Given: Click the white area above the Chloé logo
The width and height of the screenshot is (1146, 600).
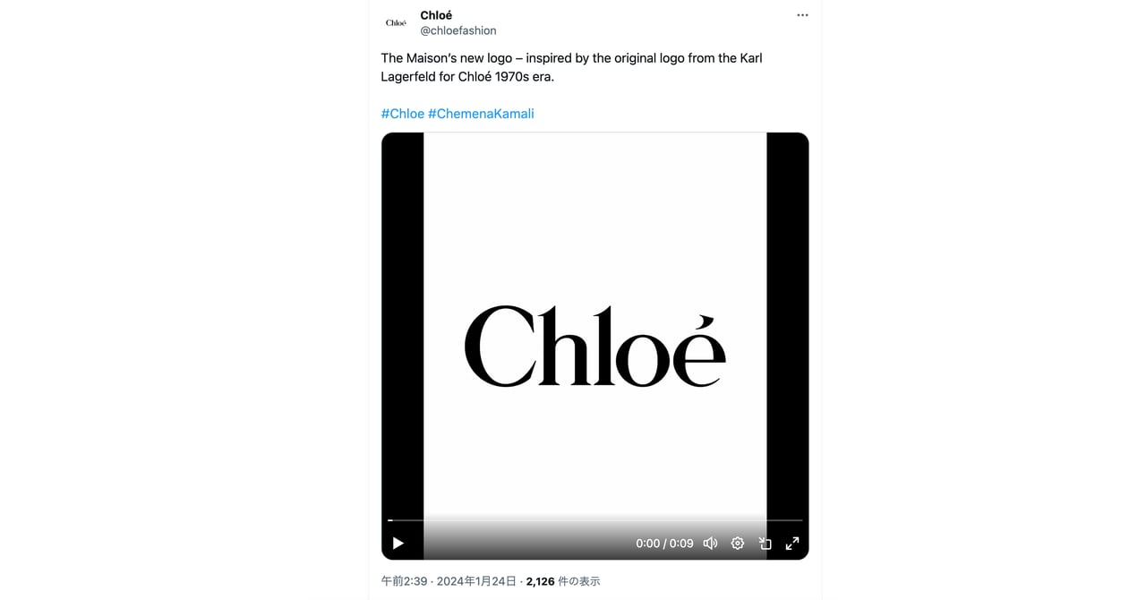Looking at the screenshot, I should pos(594,215).
